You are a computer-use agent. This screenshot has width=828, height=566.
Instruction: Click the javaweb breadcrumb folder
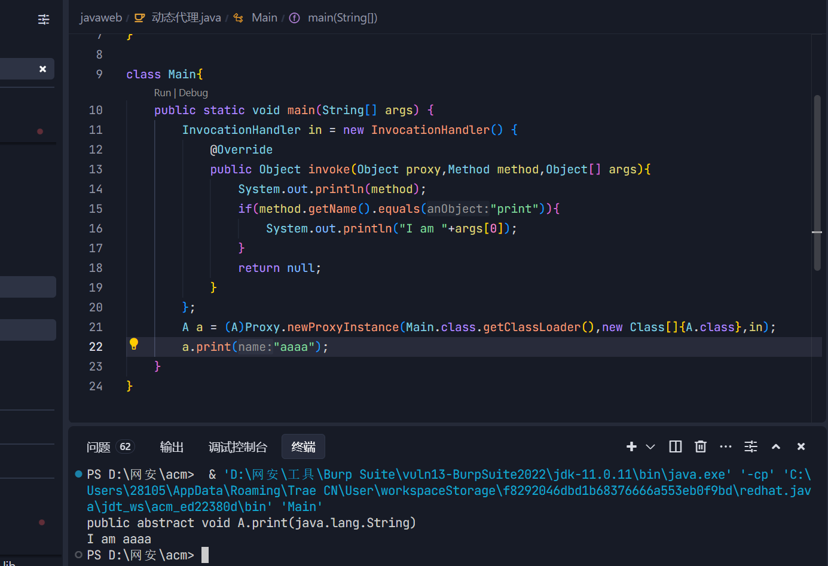click(101, 17)
